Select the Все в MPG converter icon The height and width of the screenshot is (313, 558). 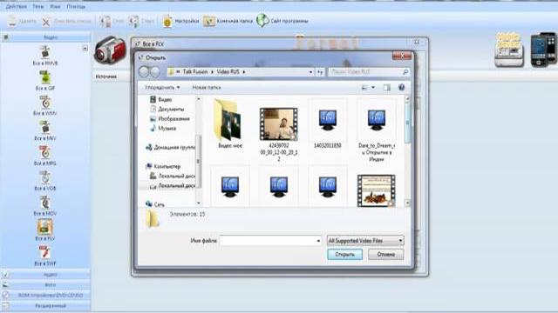[44, 152]
